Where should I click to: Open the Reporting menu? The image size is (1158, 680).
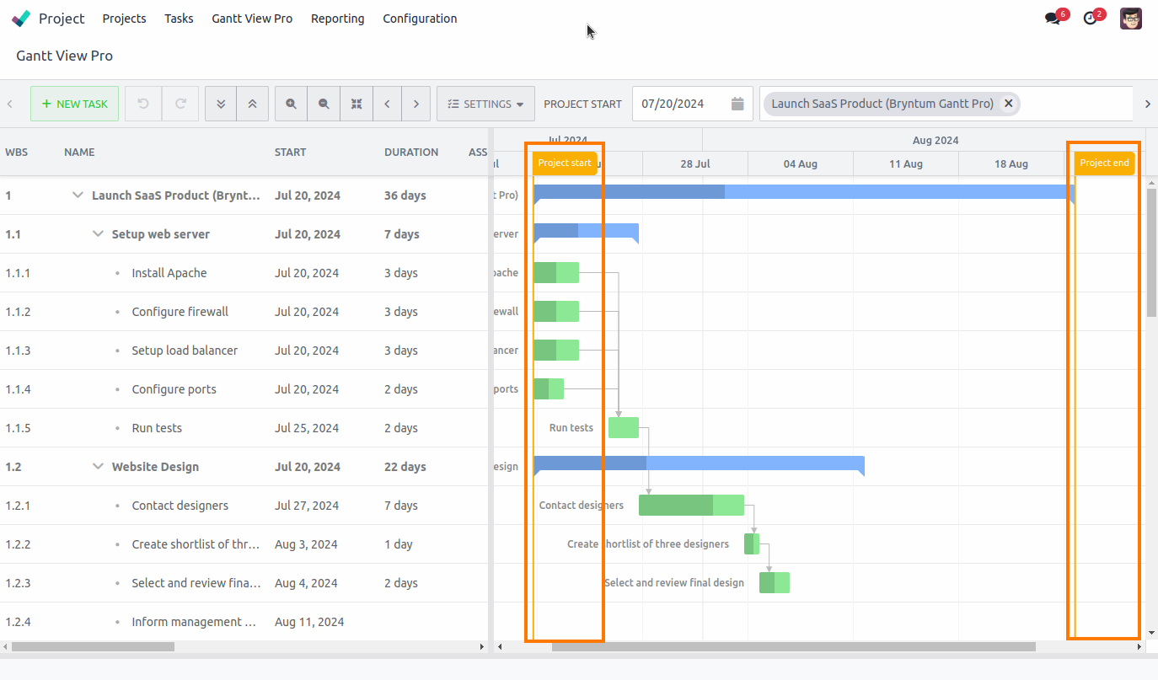click(x=337, y=19)
